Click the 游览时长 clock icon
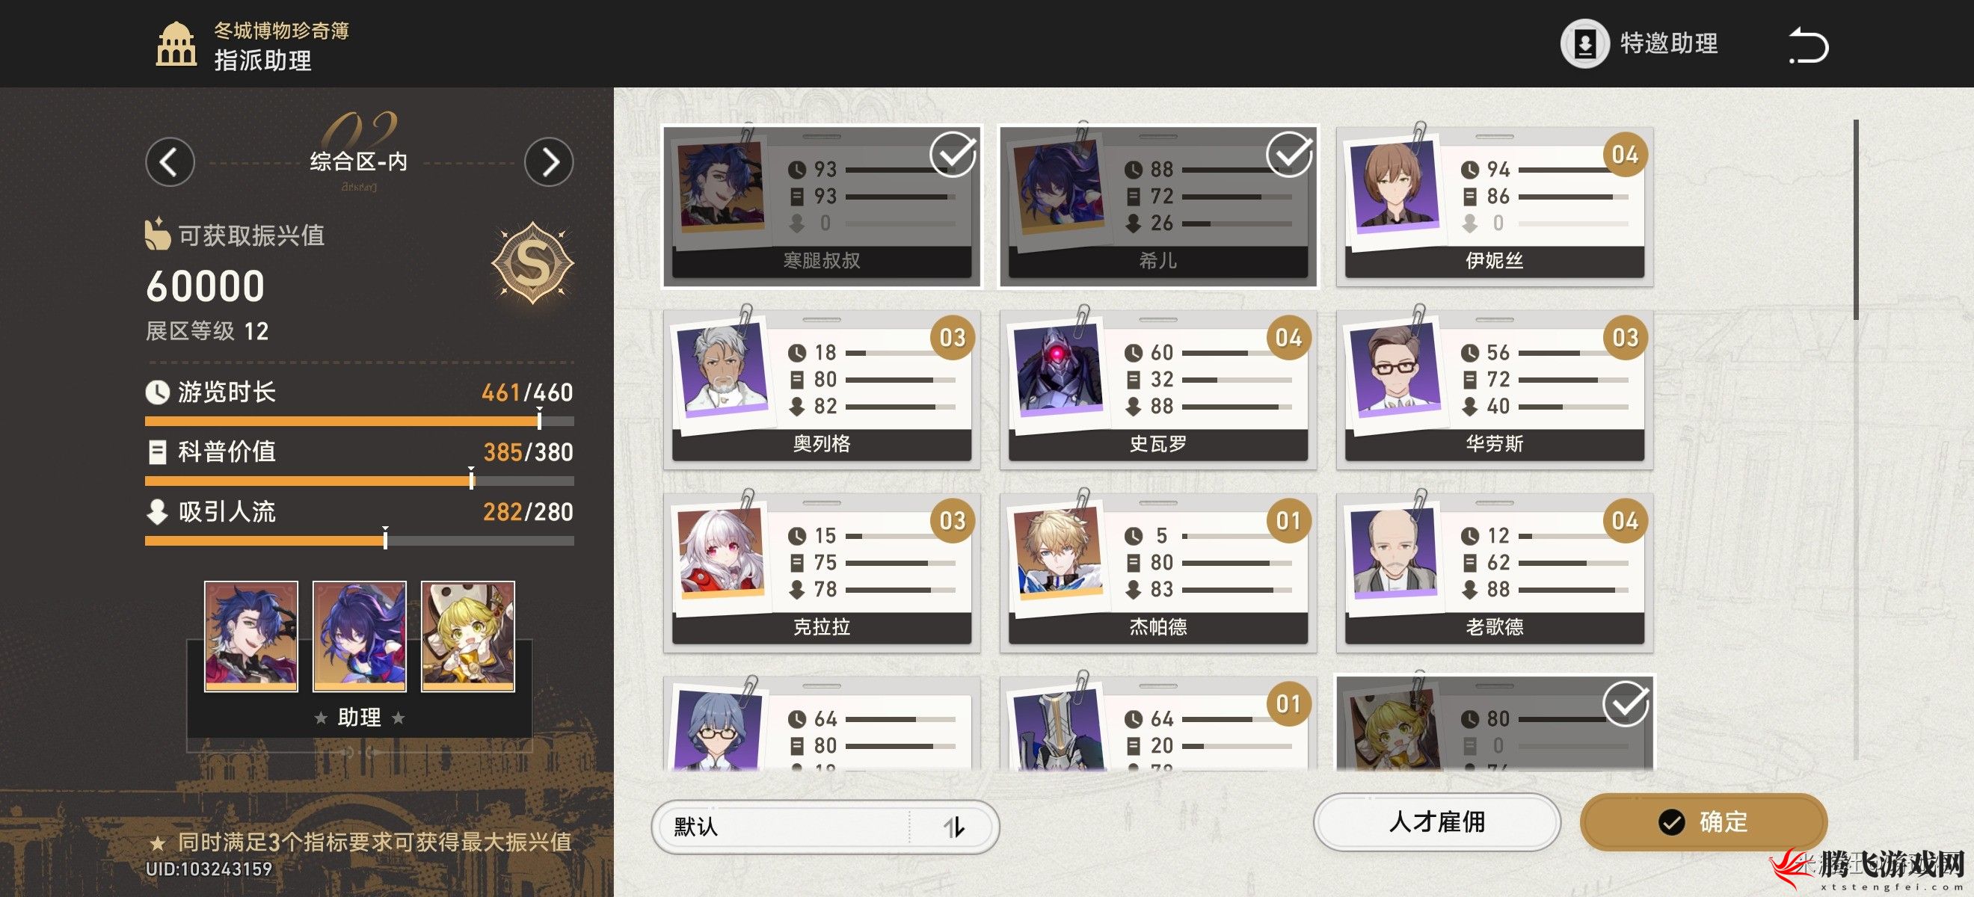This screenshot has height=897, width=1974. pyautogui.click(x=157, y=392)
